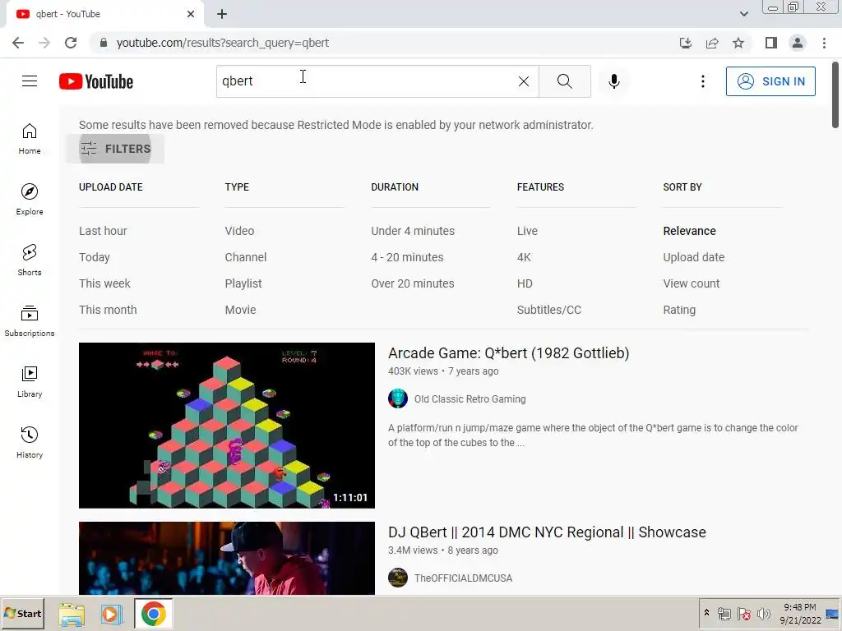The width and height of the screenshot is (842, 631).
Task: Toggle Chrome side panel
Action: coord(771,43)
